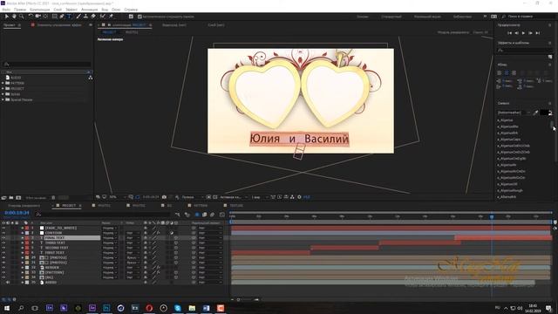Switch to the PATTERN timeline tab

pos(201,206)
